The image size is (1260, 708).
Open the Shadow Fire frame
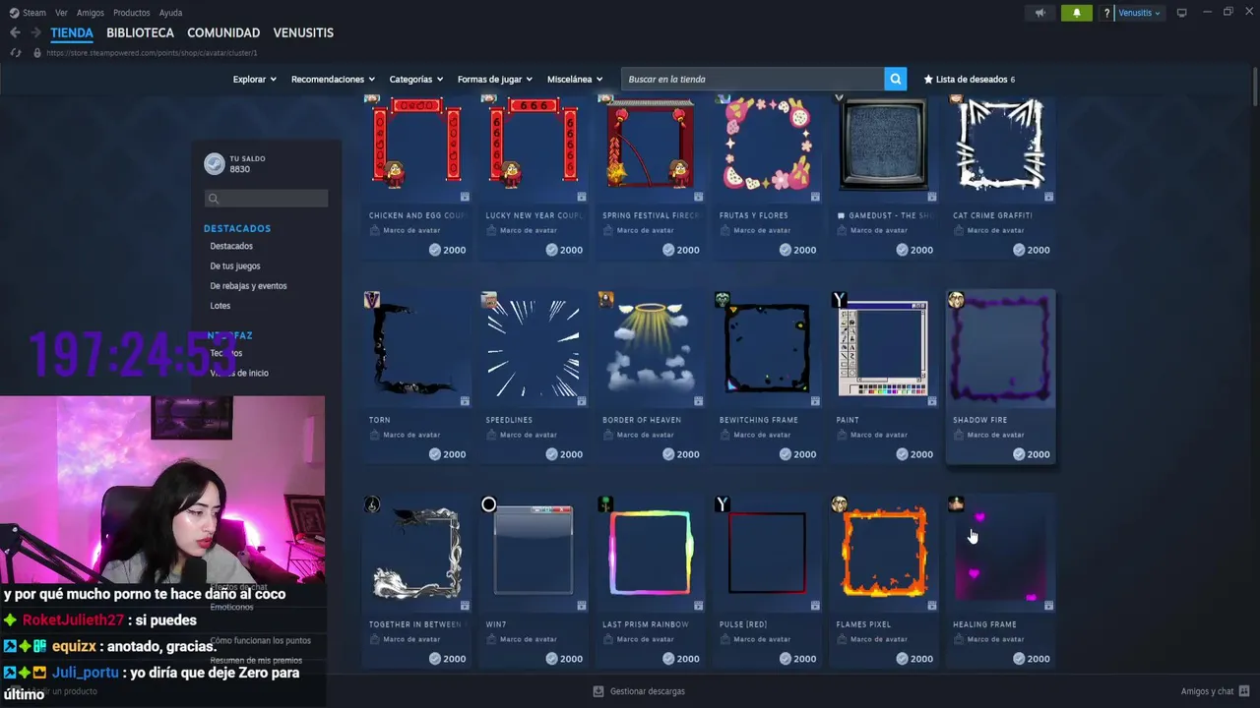[x=1000, y=349]
